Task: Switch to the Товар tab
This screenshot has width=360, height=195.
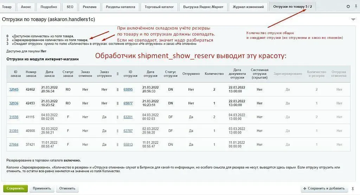Action: (7, 7)
